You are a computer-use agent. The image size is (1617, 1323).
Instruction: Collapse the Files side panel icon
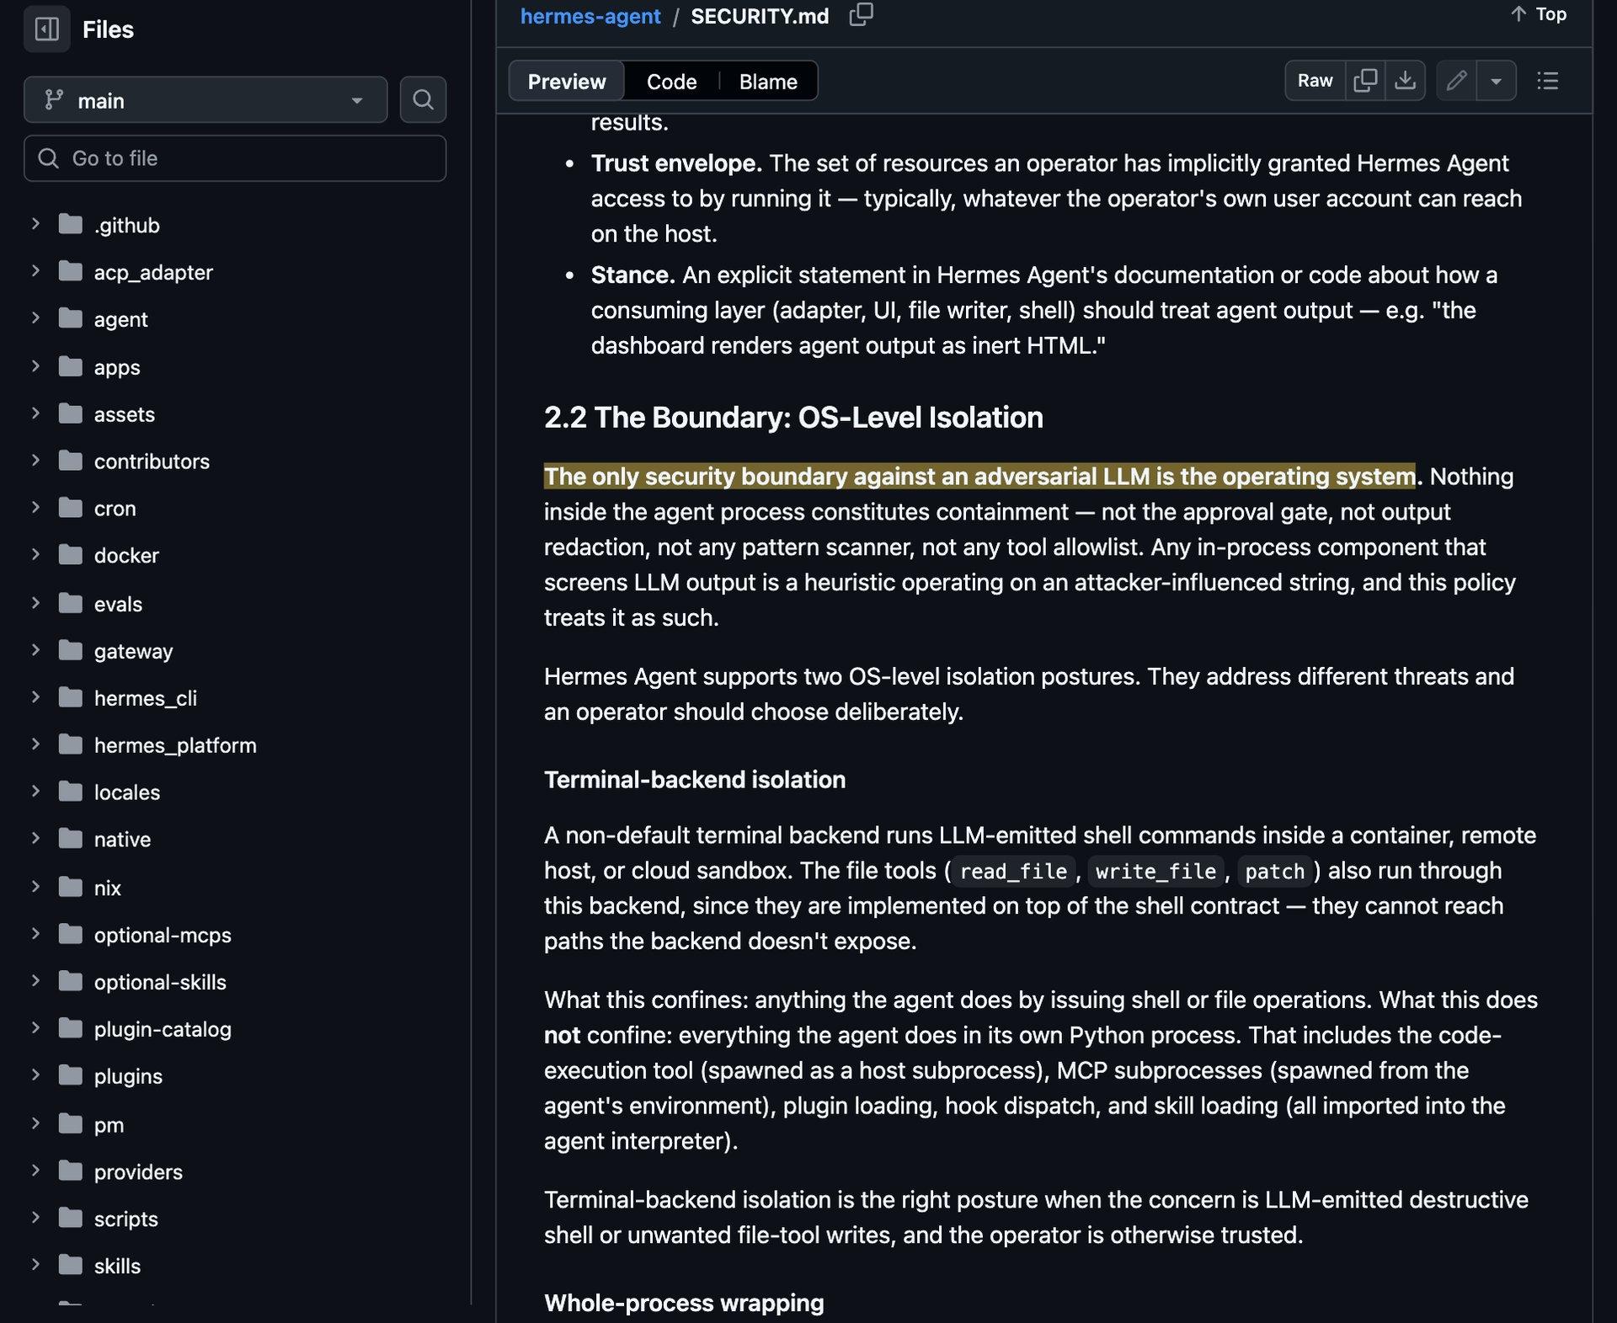46,29
